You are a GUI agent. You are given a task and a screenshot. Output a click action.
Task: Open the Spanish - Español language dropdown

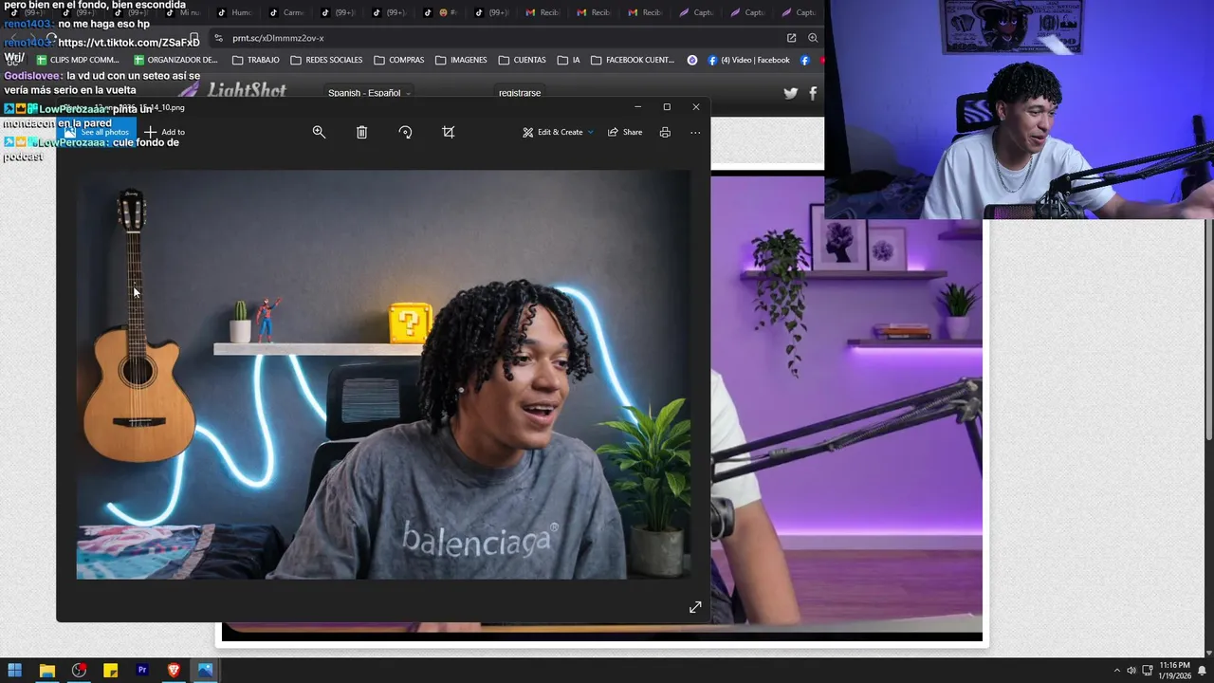(x=370, y=93)
